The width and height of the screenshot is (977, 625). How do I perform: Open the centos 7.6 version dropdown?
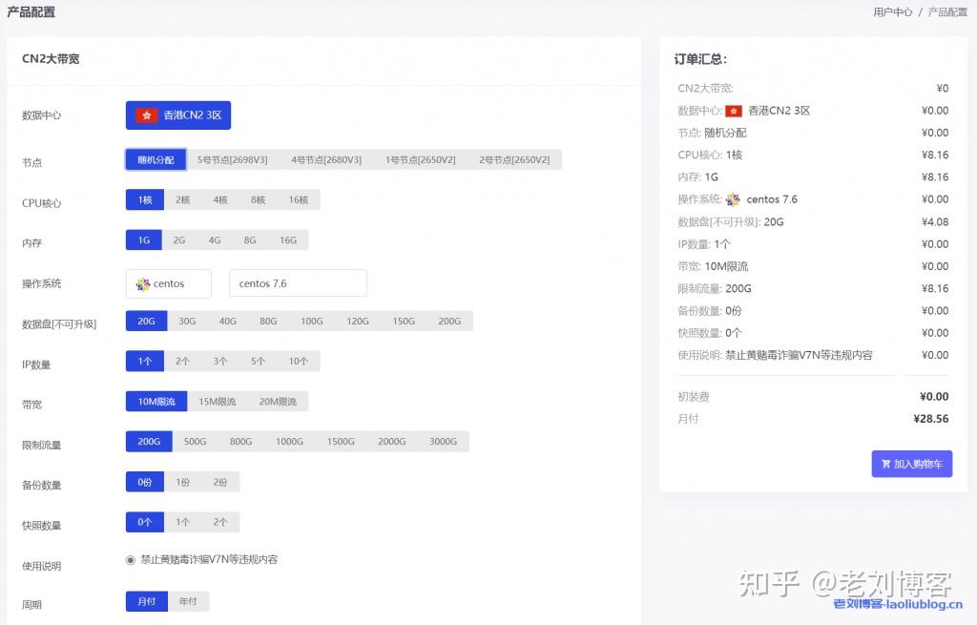[x=298, y=283]
